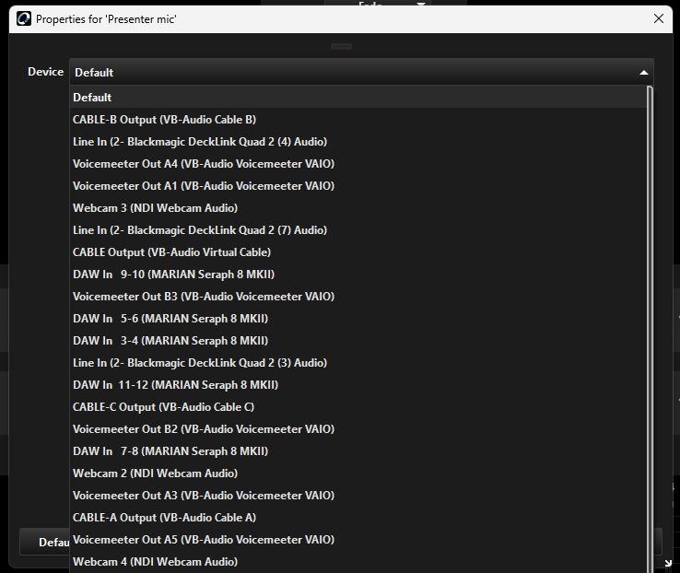680x573 pixels.
Task: Select the Default device option
Action: [358, 97]
